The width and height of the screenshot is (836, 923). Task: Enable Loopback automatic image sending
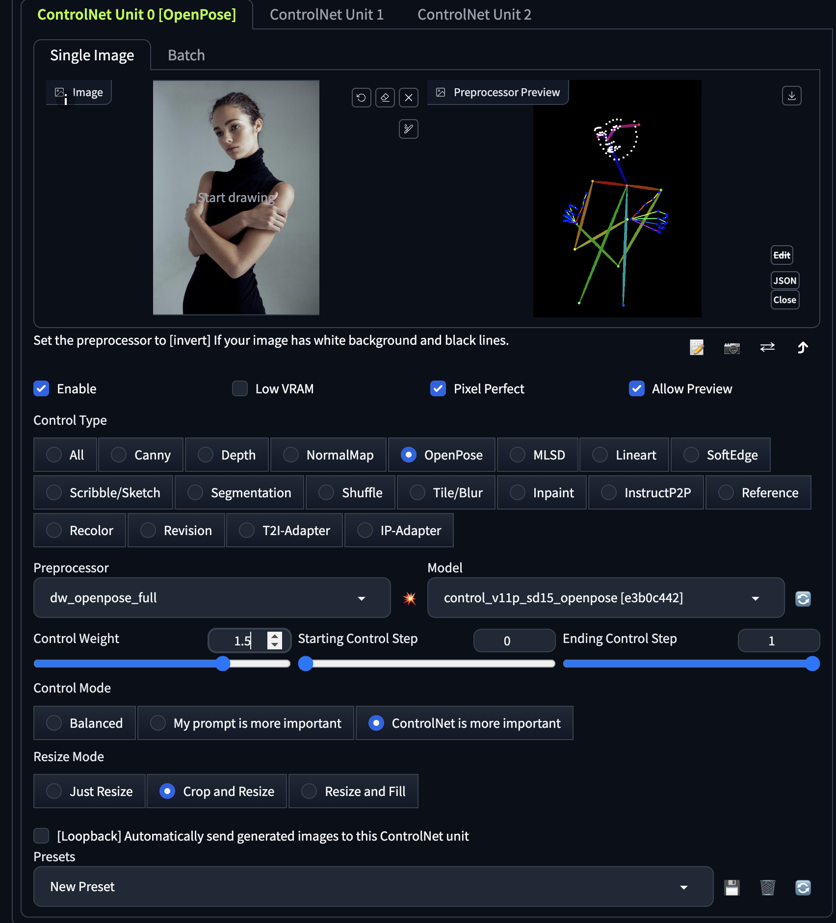tap(41, 836)
